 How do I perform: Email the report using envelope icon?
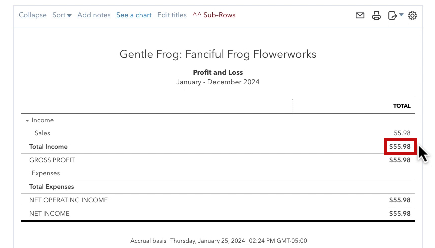pos(360,16)
